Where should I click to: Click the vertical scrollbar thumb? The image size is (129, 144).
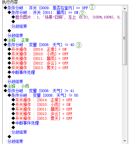pos(125,38)
